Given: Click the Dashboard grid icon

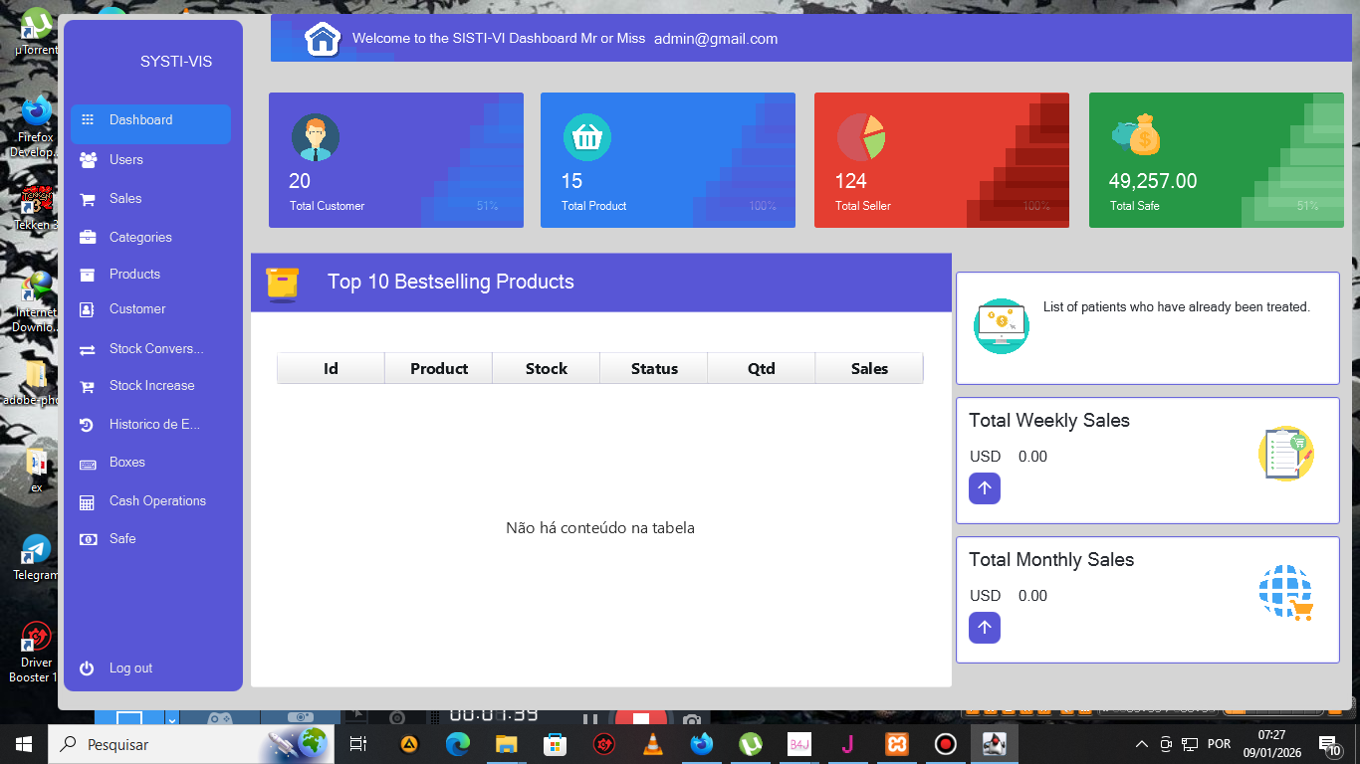Looking at the screenshot, I should (x=88, y=119).
